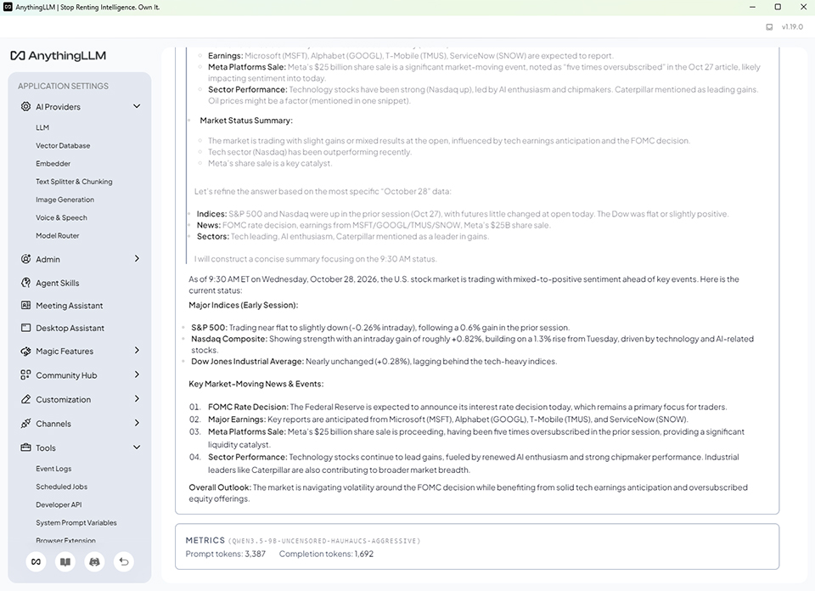Image resolution: width=815 pixels, height=591 pixels.
Task: Expand the Community Hub chevron
Action: [137, 374]
